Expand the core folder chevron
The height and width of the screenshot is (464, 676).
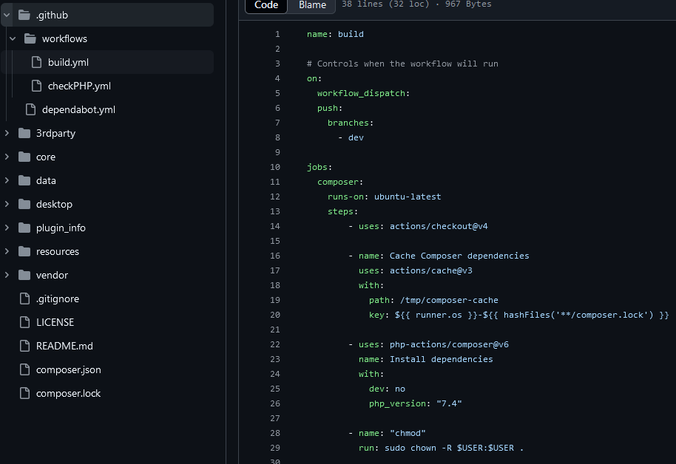tap(7, 157)
